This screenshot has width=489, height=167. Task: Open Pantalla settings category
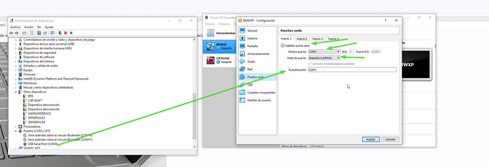(x=257, y=46)
